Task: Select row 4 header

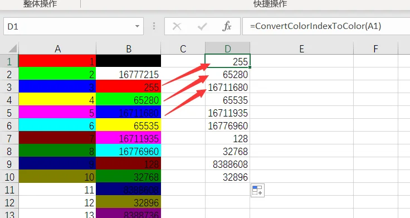Action: (9, 100)
